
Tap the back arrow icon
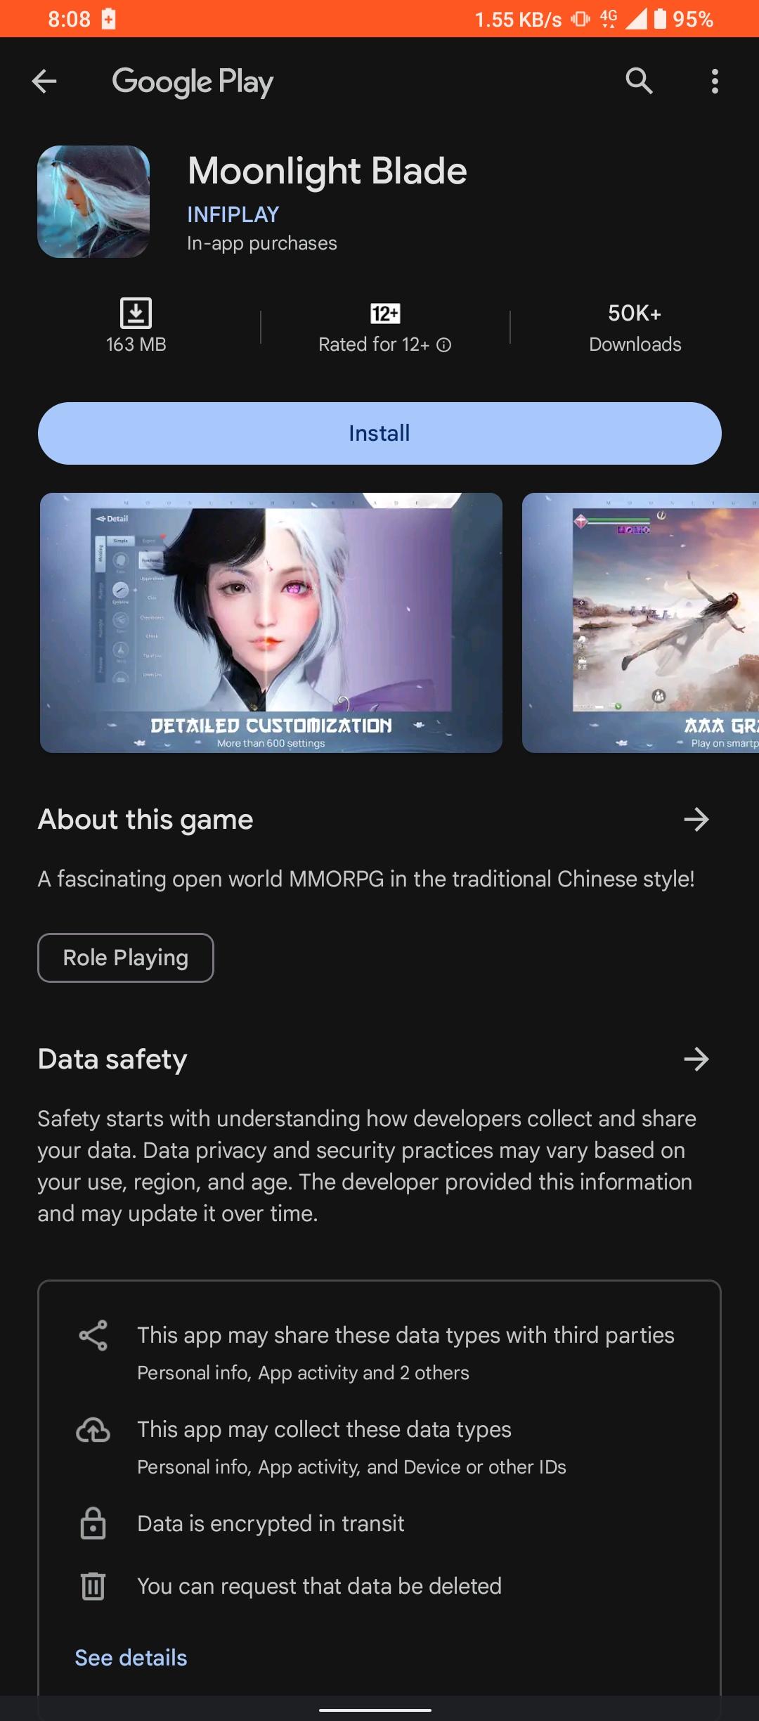[44, 82]
